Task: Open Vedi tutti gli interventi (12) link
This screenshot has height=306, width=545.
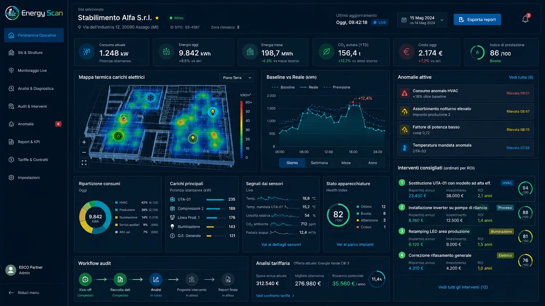Action: pyautogui.click(x=463, y=287)
